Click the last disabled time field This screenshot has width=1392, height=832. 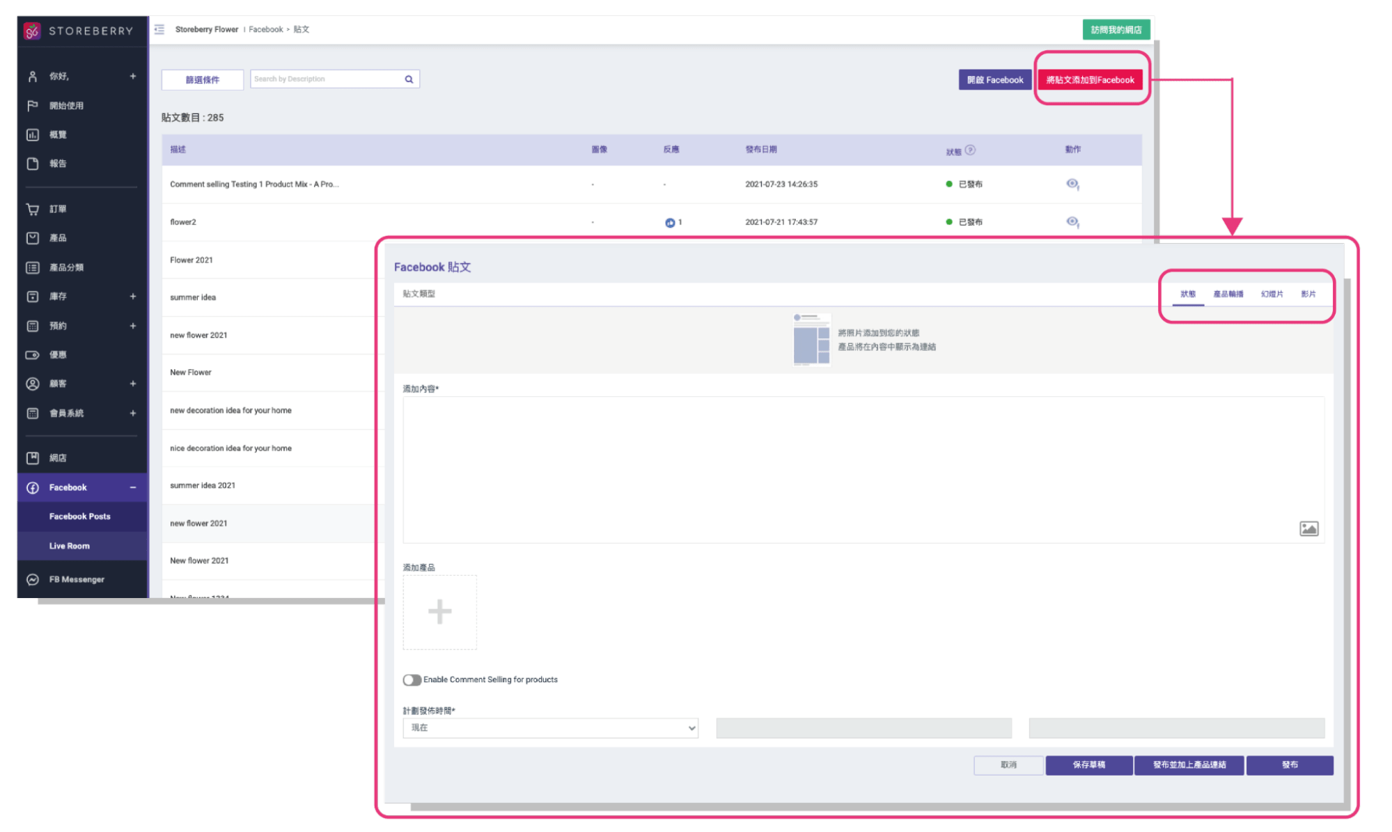(1177, 728)
